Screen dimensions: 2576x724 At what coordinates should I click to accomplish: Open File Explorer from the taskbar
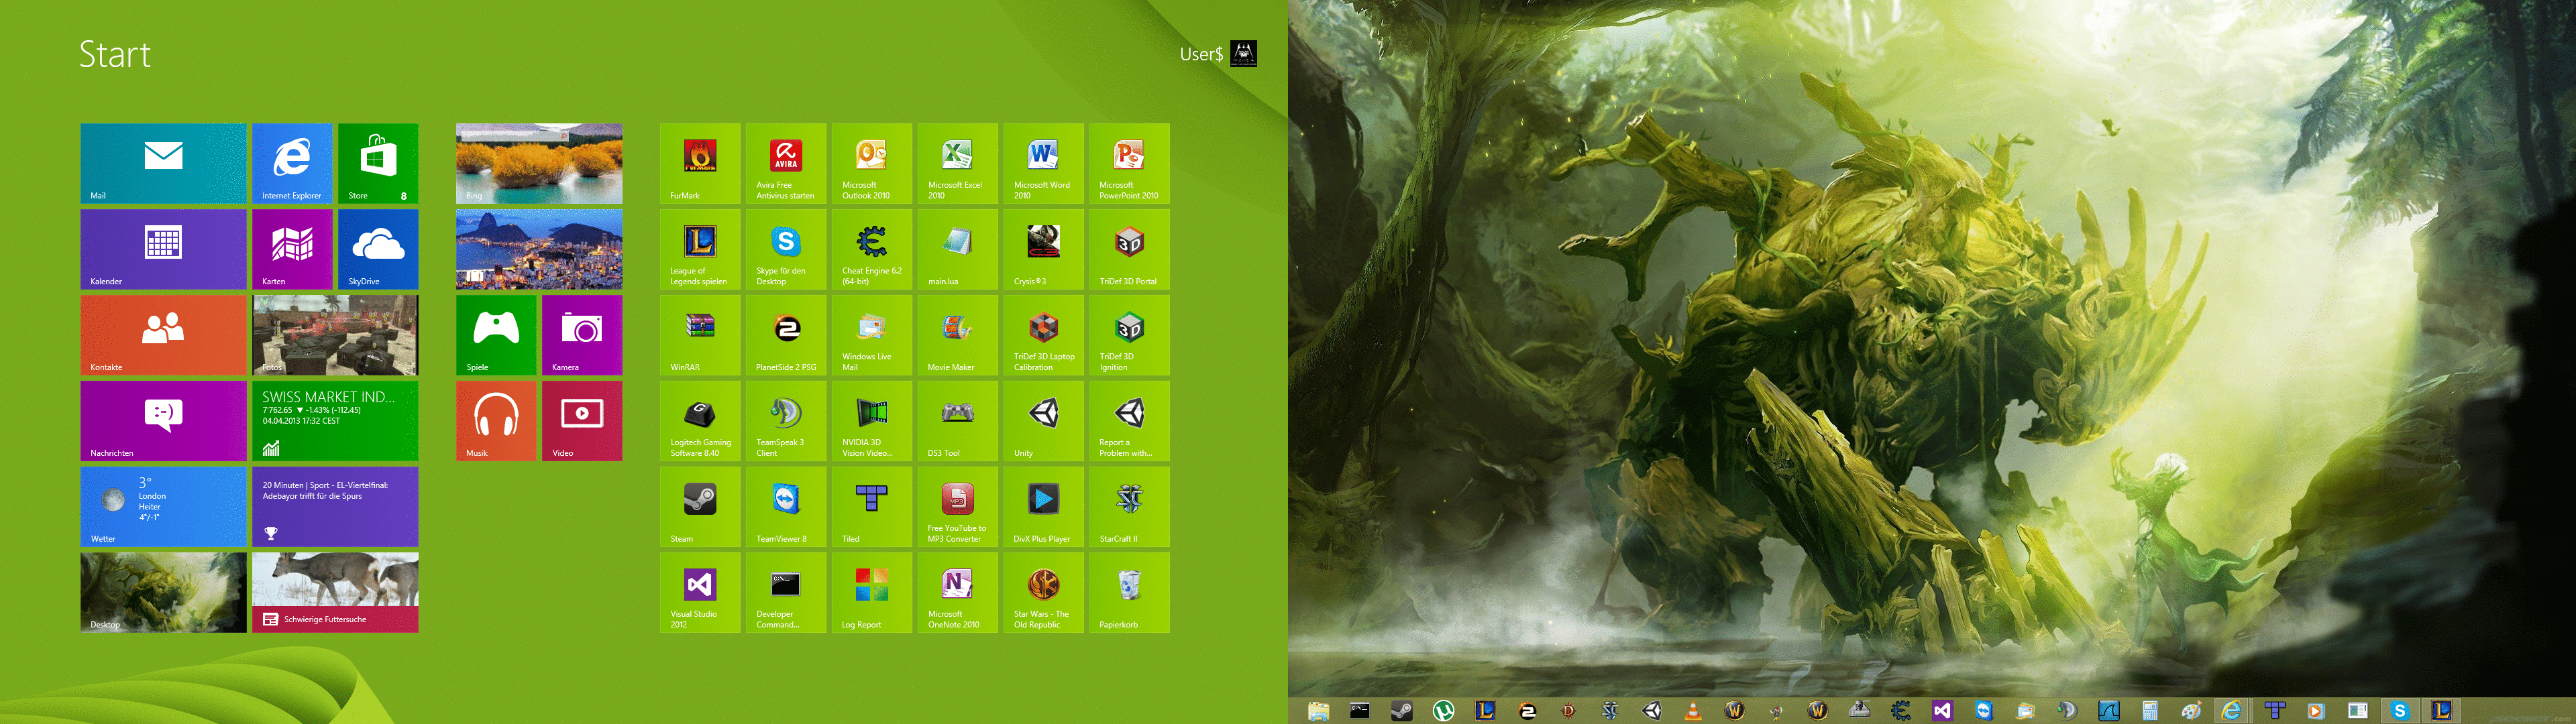(x=1318, y=711)
